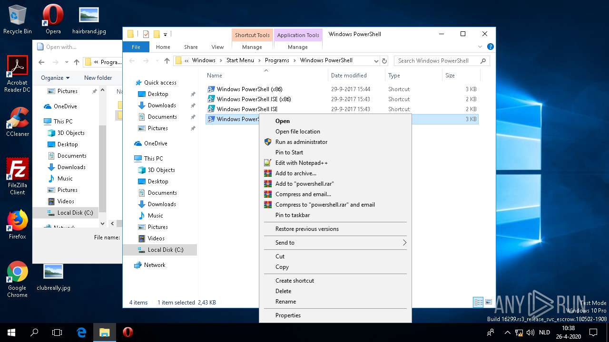Go up one folder level in PowerShell window
The height and width of the screenshot is (342, 609).
click(x=167, y=61)
